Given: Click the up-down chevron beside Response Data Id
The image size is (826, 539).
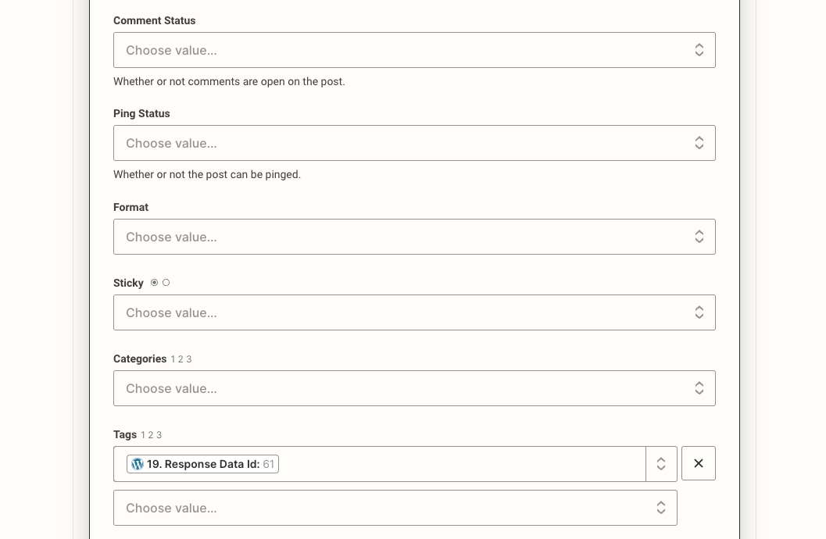Looking at the screenshot, I should pyautogui.click(x=661, y=464).
